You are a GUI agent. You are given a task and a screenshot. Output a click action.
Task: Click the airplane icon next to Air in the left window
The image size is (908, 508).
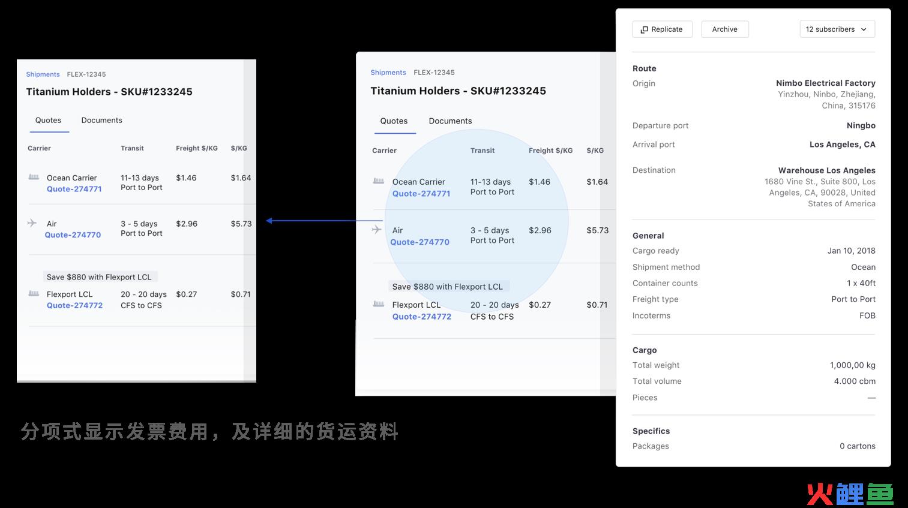click(x=32, y=223)
